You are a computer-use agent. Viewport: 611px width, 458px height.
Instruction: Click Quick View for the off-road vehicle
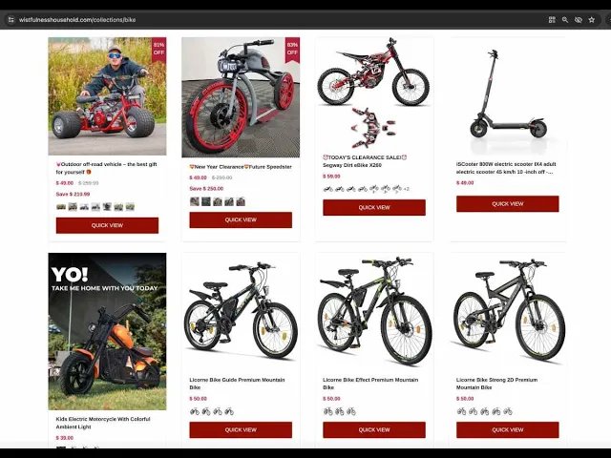pyautogui.click(x=107, y=225)
